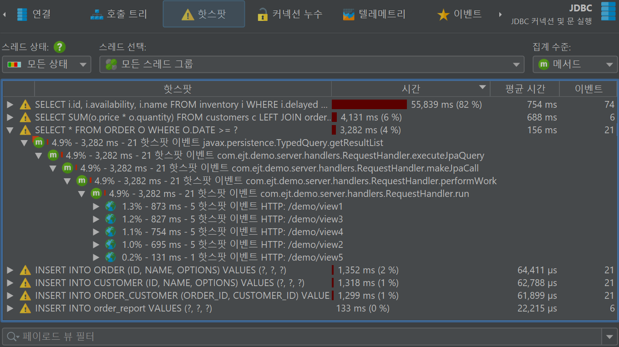Viewport: 619px width, 347px height.
Task: Switch to the 호출 트리 tab
Action: pyautogui.click(x=118, y=14)
